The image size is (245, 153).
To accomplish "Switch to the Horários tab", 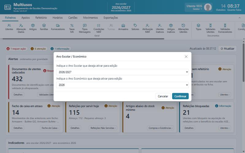I will [58, 18].
